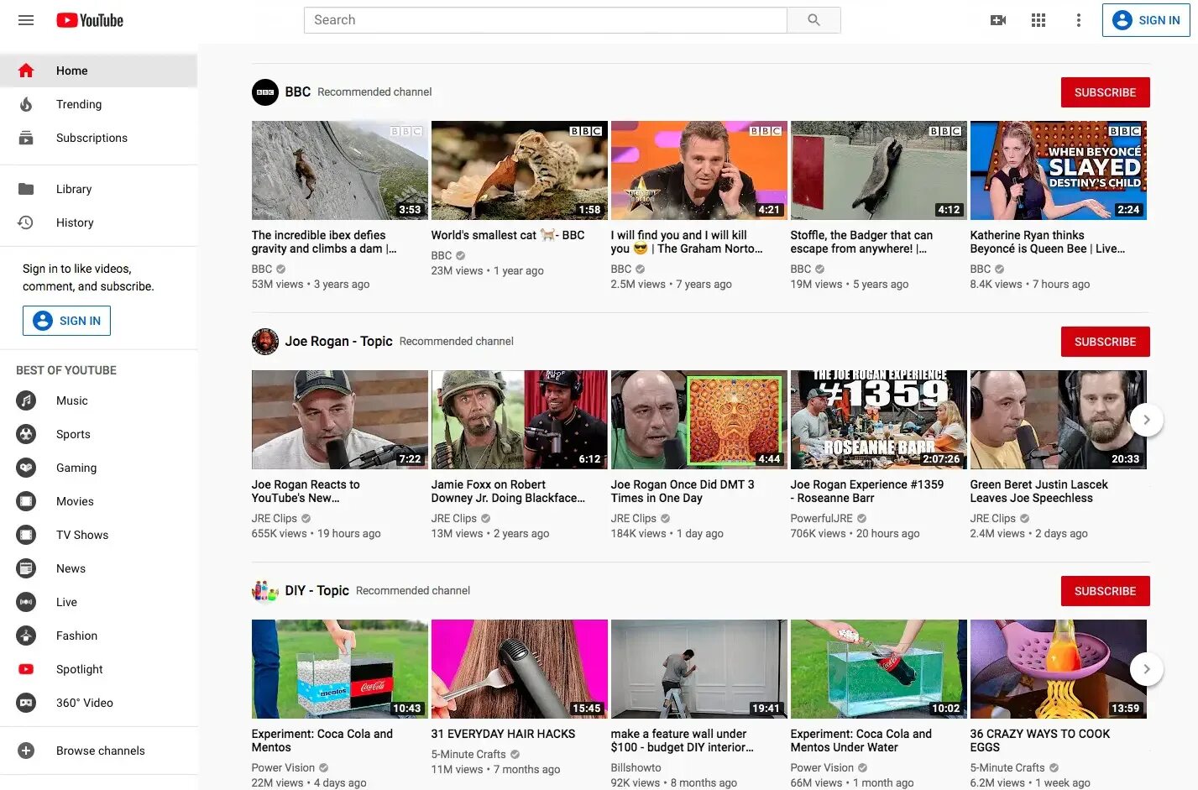The height and width of the screenshot is (790, 1198).
Task: Subscribe to DIY - Topic channel
Action: (x=1105, y=591)
